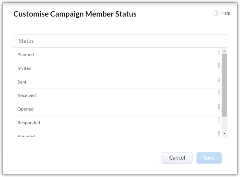Click drag handle for Received status

(219, 93)
